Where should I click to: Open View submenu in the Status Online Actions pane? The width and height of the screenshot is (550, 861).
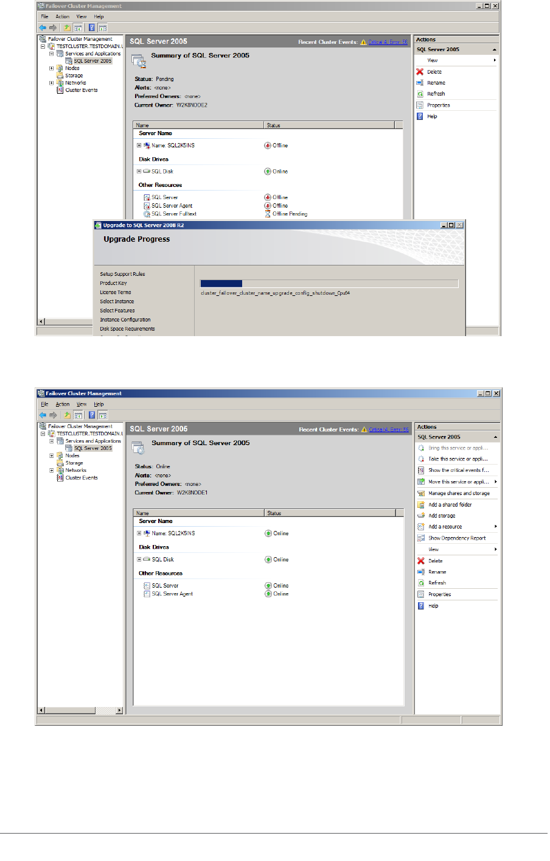(458, 549)
